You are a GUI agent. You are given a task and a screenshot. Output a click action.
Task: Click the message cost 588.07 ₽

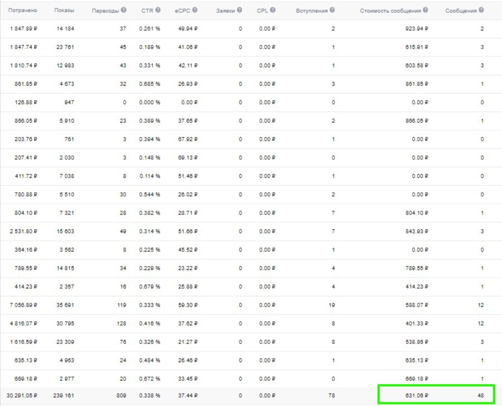pos(417,305)
